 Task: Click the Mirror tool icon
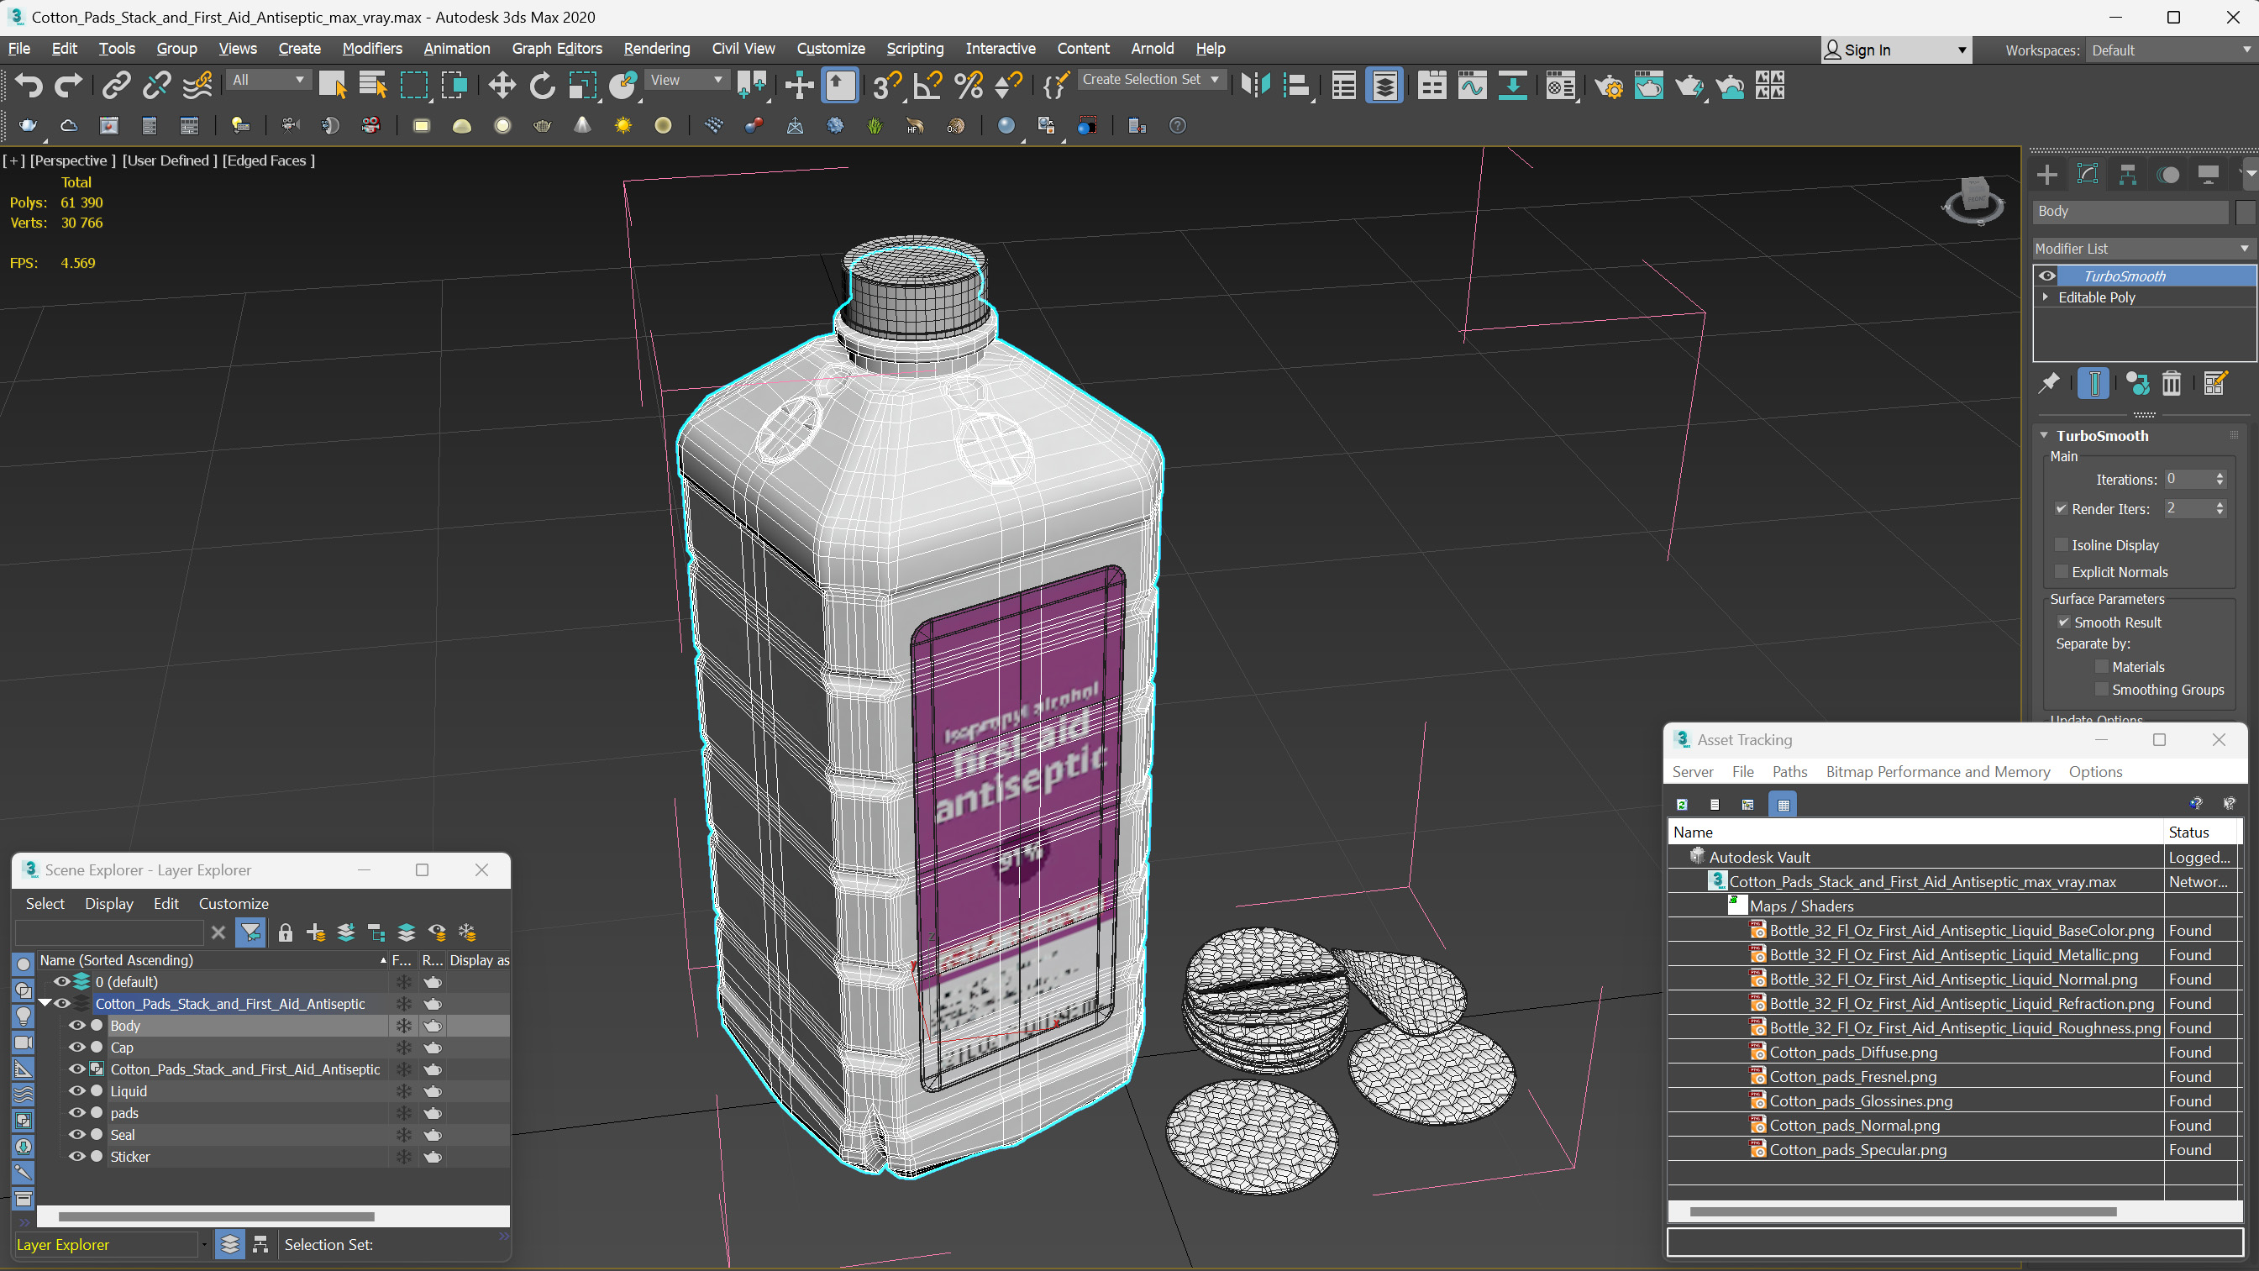coord(1255,85)
